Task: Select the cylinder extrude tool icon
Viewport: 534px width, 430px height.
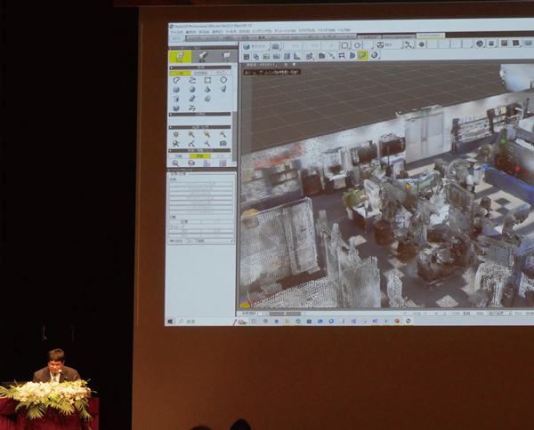Action: point(176,99)
